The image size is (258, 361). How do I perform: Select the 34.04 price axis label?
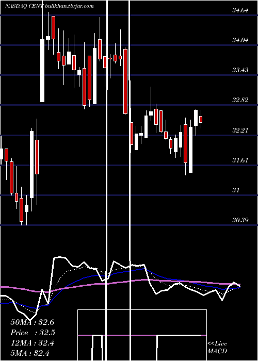(x=240, y=40)
